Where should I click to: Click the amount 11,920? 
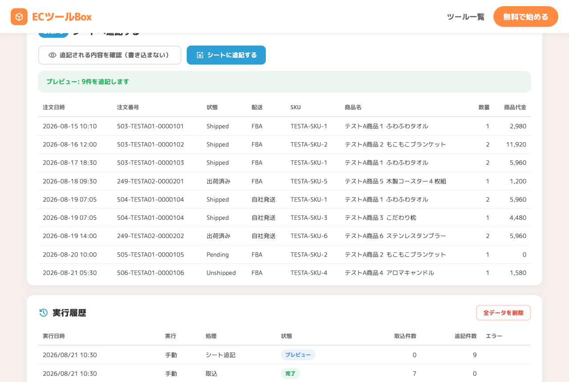[516, 144]
